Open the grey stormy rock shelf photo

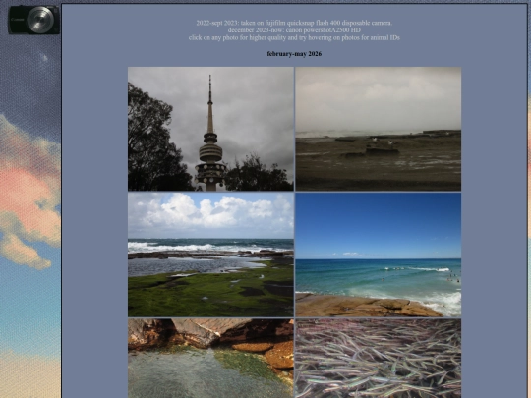point(379,129)
